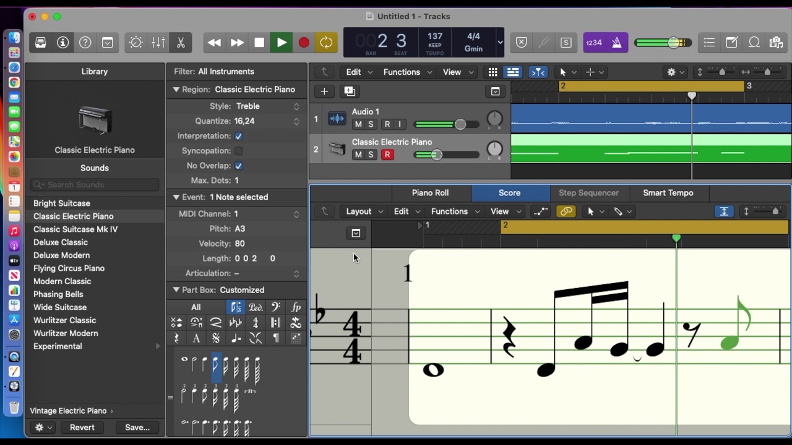Viewport: 792px width, 445px height.
Task: Toggle the No Overlap checkbox
Action: tap(239, 166)
